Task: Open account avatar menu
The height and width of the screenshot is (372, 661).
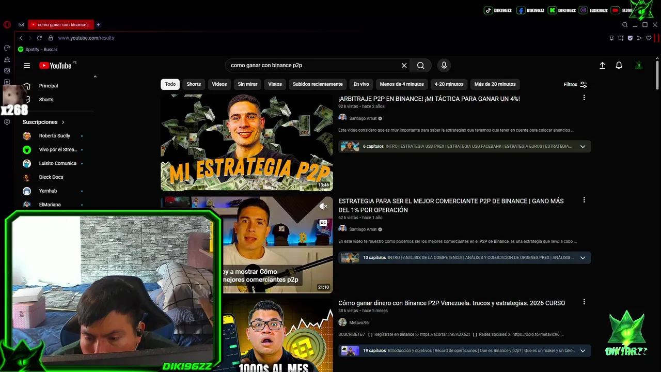Action: click(639, 66)
